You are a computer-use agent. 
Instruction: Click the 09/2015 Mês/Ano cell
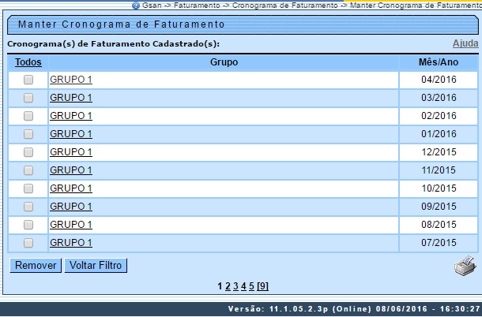pos(439,207)
